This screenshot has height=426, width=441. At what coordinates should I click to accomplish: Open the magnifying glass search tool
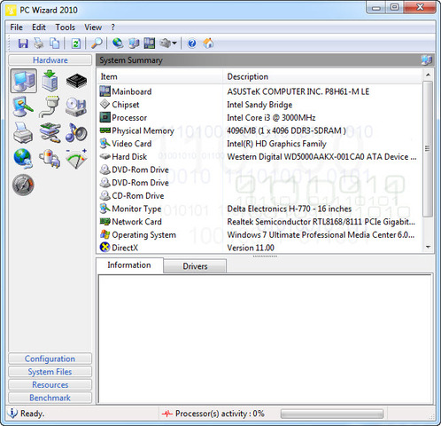tap(97, 43)
